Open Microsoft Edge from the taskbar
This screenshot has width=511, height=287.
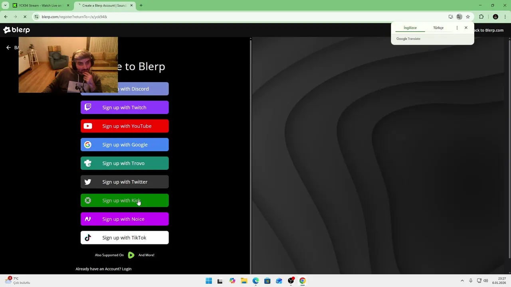255,281
